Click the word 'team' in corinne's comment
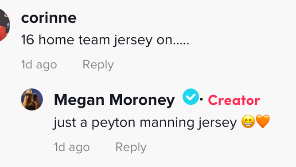 click(94, 40)
